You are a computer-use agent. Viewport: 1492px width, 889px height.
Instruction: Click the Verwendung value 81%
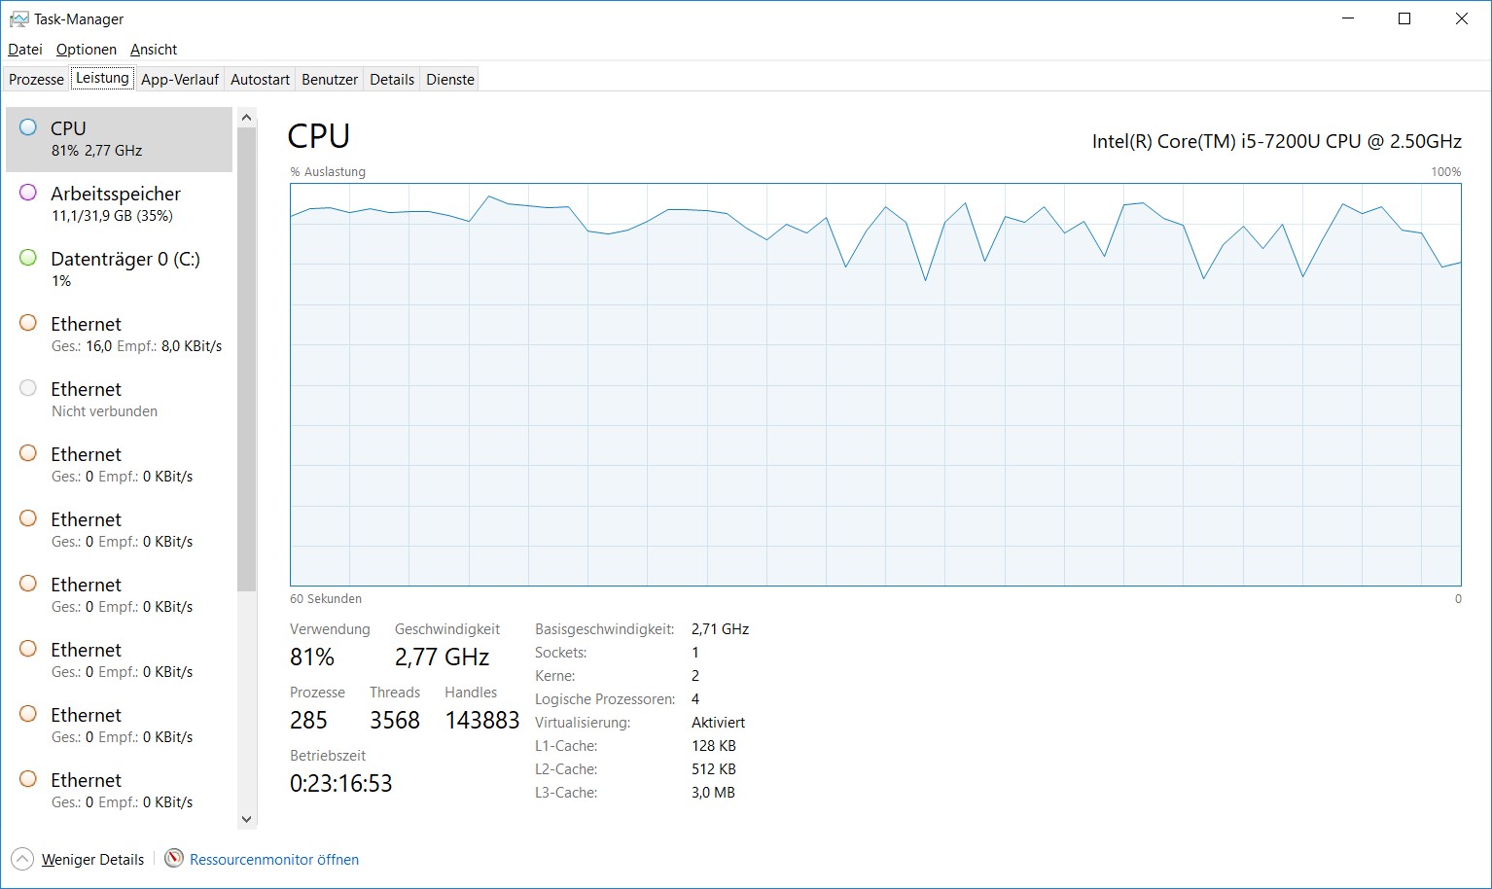[x=312, y=658]
